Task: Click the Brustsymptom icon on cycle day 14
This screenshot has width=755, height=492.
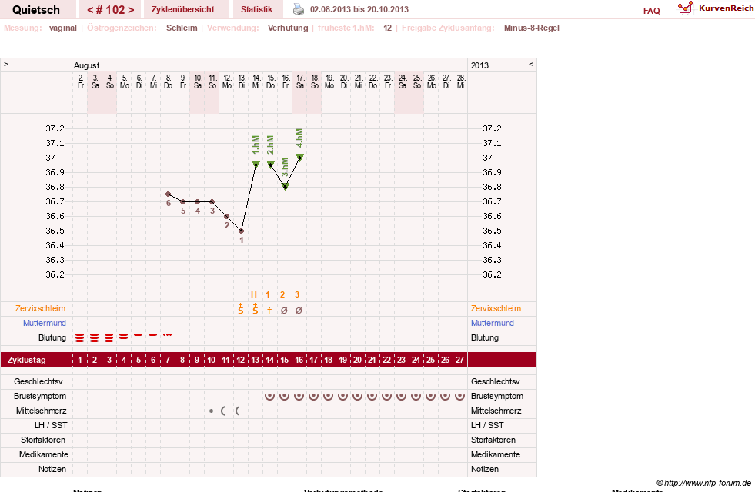Action: pyautogui.click(x=269, y=397)
